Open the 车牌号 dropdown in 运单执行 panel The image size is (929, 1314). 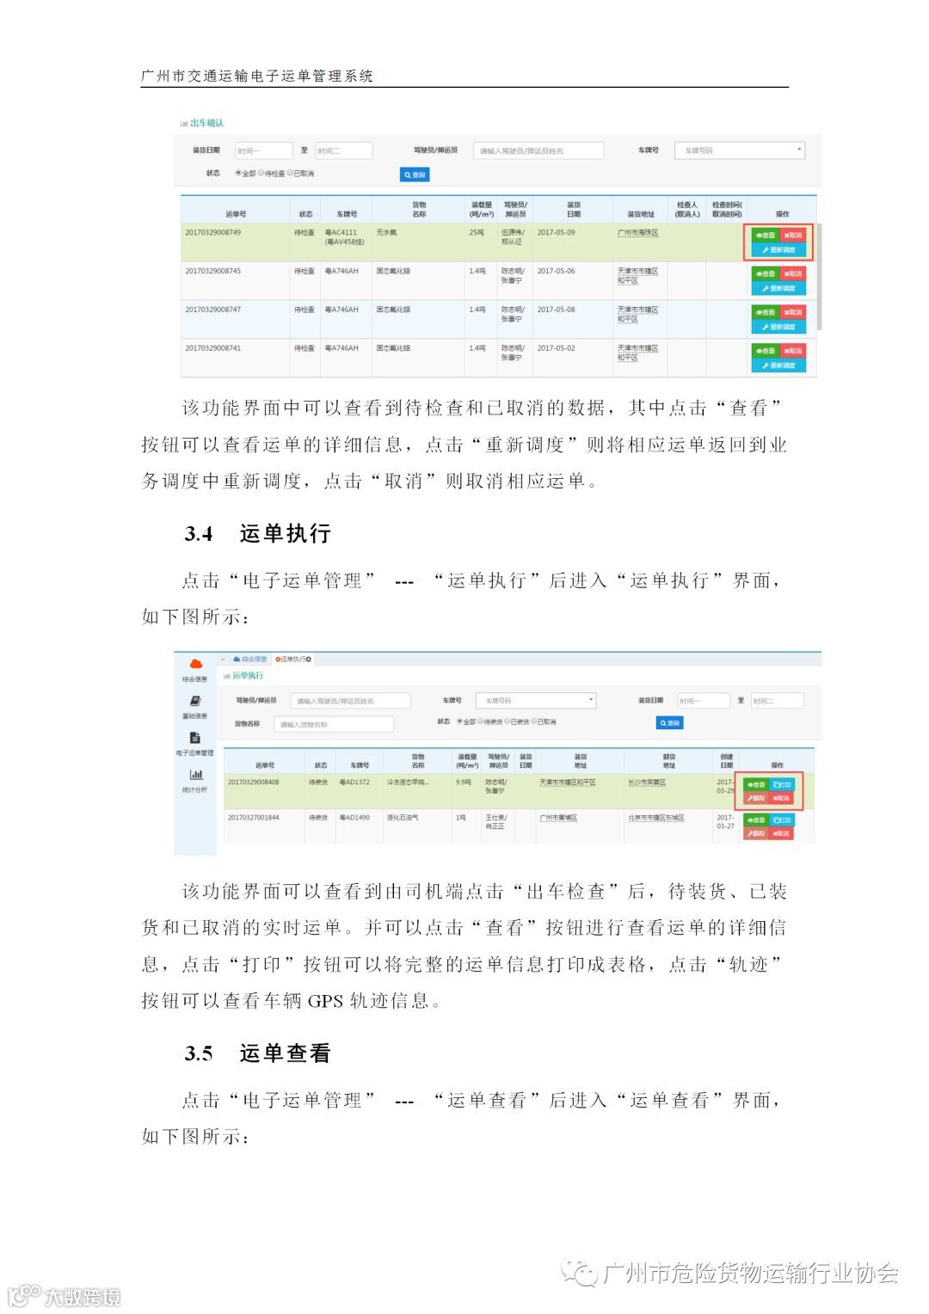pyautogui.click(x=537, y=701)
